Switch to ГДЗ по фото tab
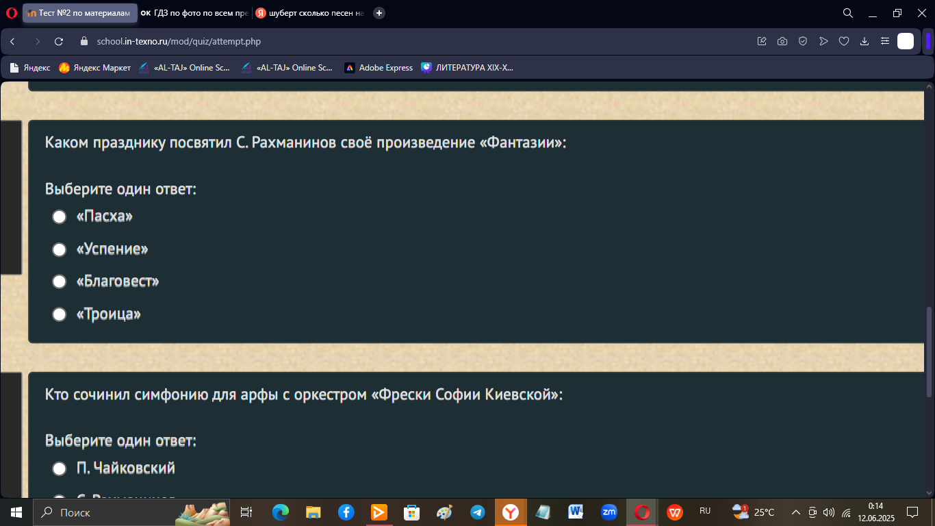This screenshot has width=935, height=526. tap(194, 13)
